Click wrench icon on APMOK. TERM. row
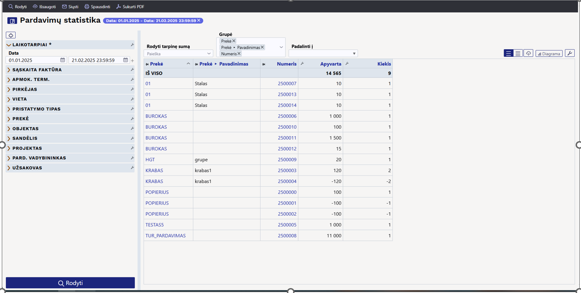Image resolution: width=581 pixels, height=293 pixels. pyautogui.click(x=132, y=80)
